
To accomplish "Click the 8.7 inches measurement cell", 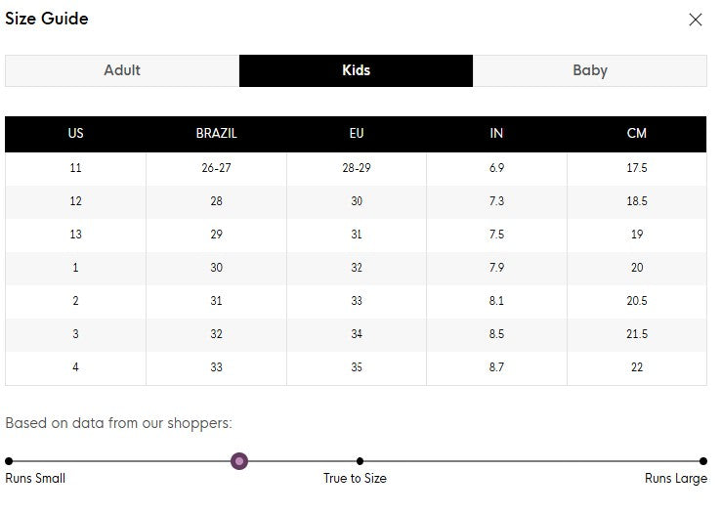I will point(496,367).
